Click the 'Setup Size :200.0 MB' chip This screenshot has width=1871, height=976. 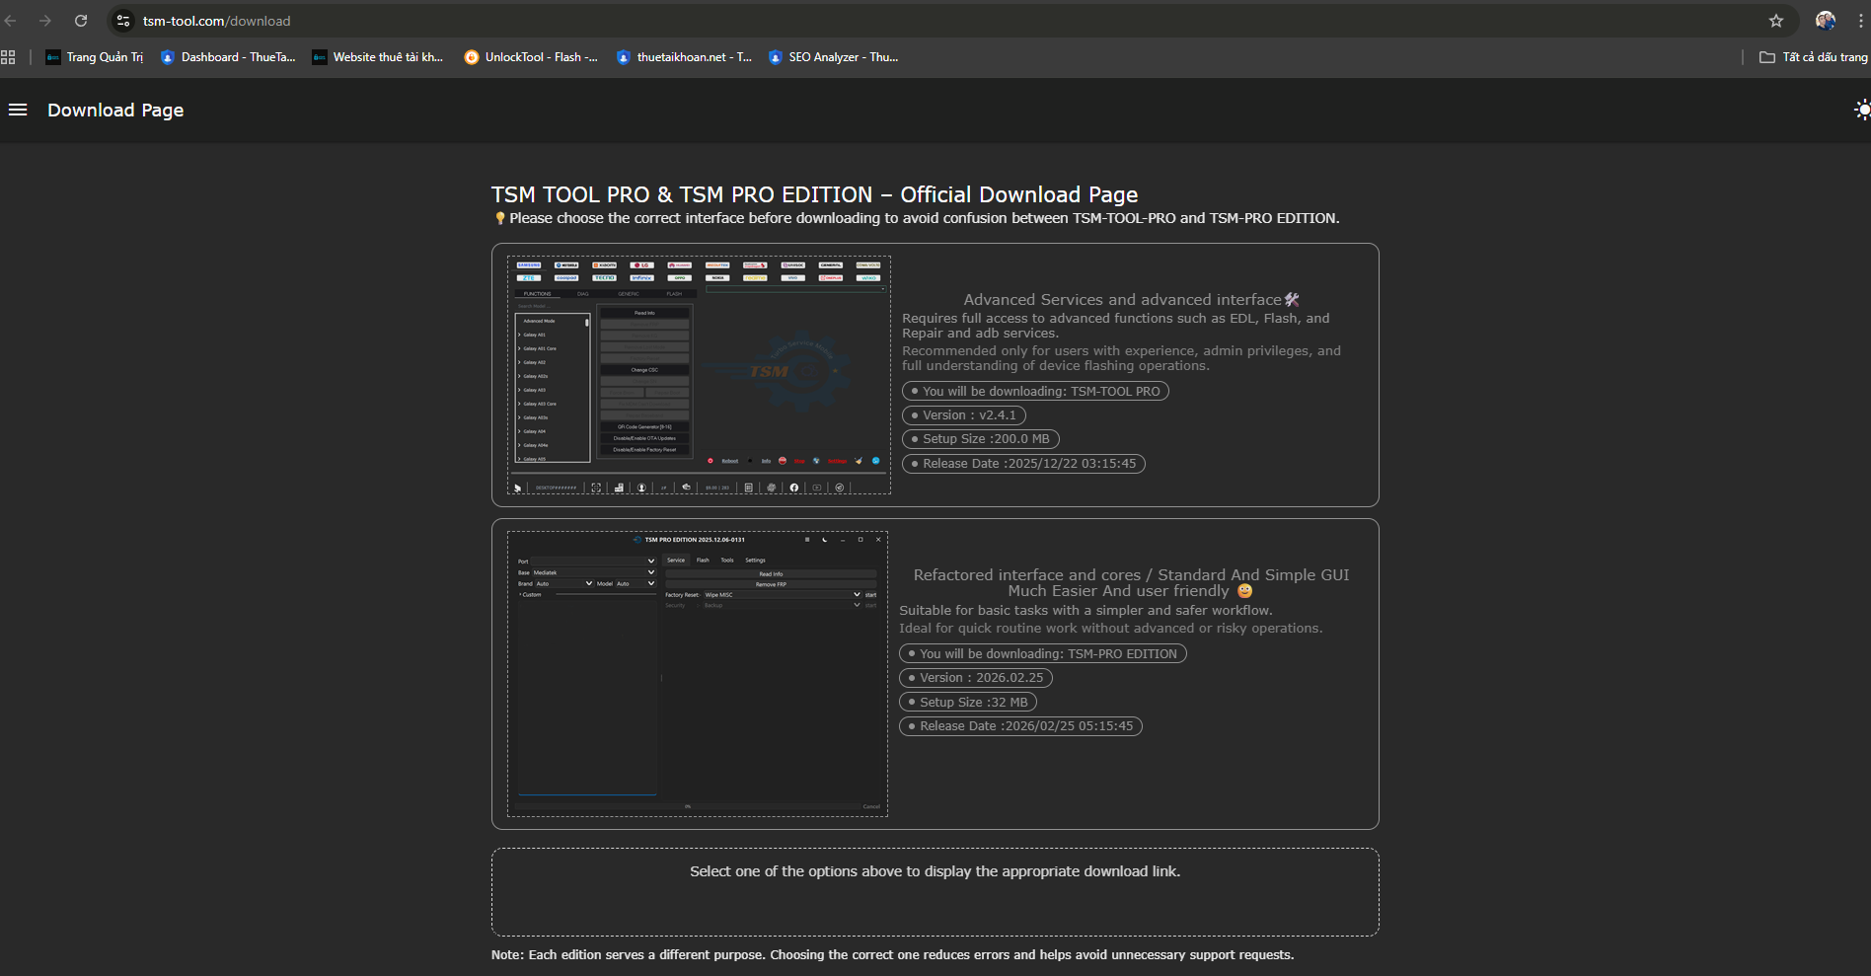pos(981,439)
